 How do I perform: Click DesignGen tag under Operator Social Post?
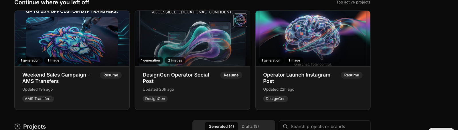point(155,99)
